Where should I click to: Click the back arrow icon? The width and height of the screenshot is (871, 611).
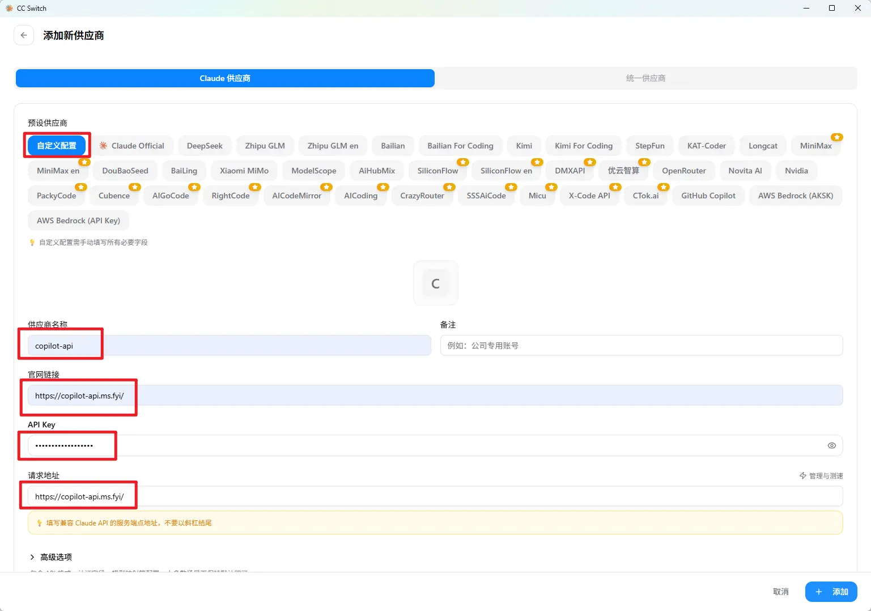pyautogui.click(x=24, y=35)
